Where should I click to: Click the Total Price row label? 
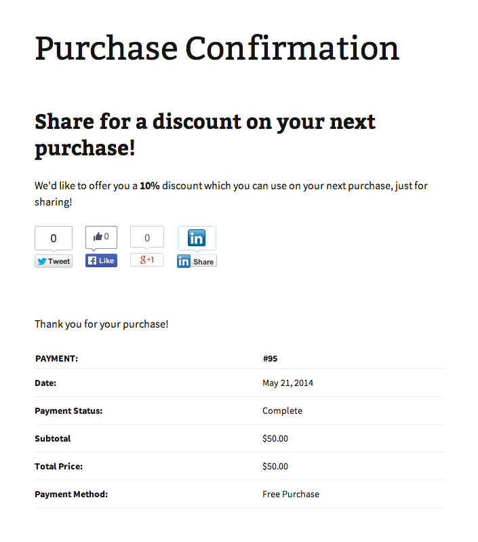coord(59,467)
